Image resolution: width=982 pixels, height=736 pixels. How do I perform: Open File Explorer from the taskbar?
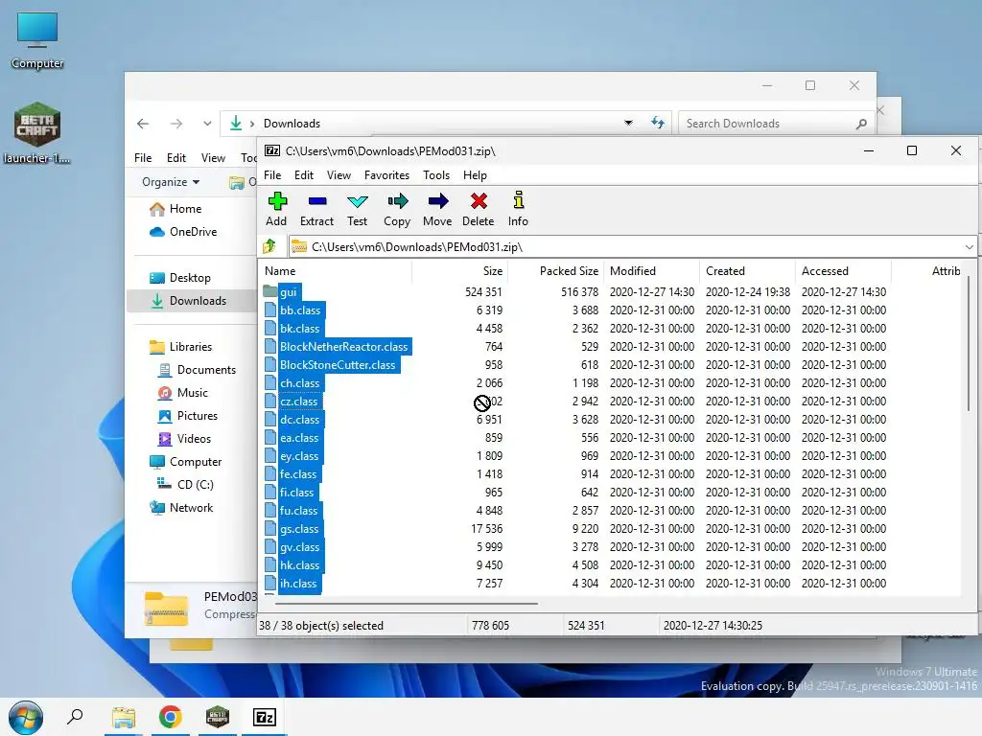point(124,717)
